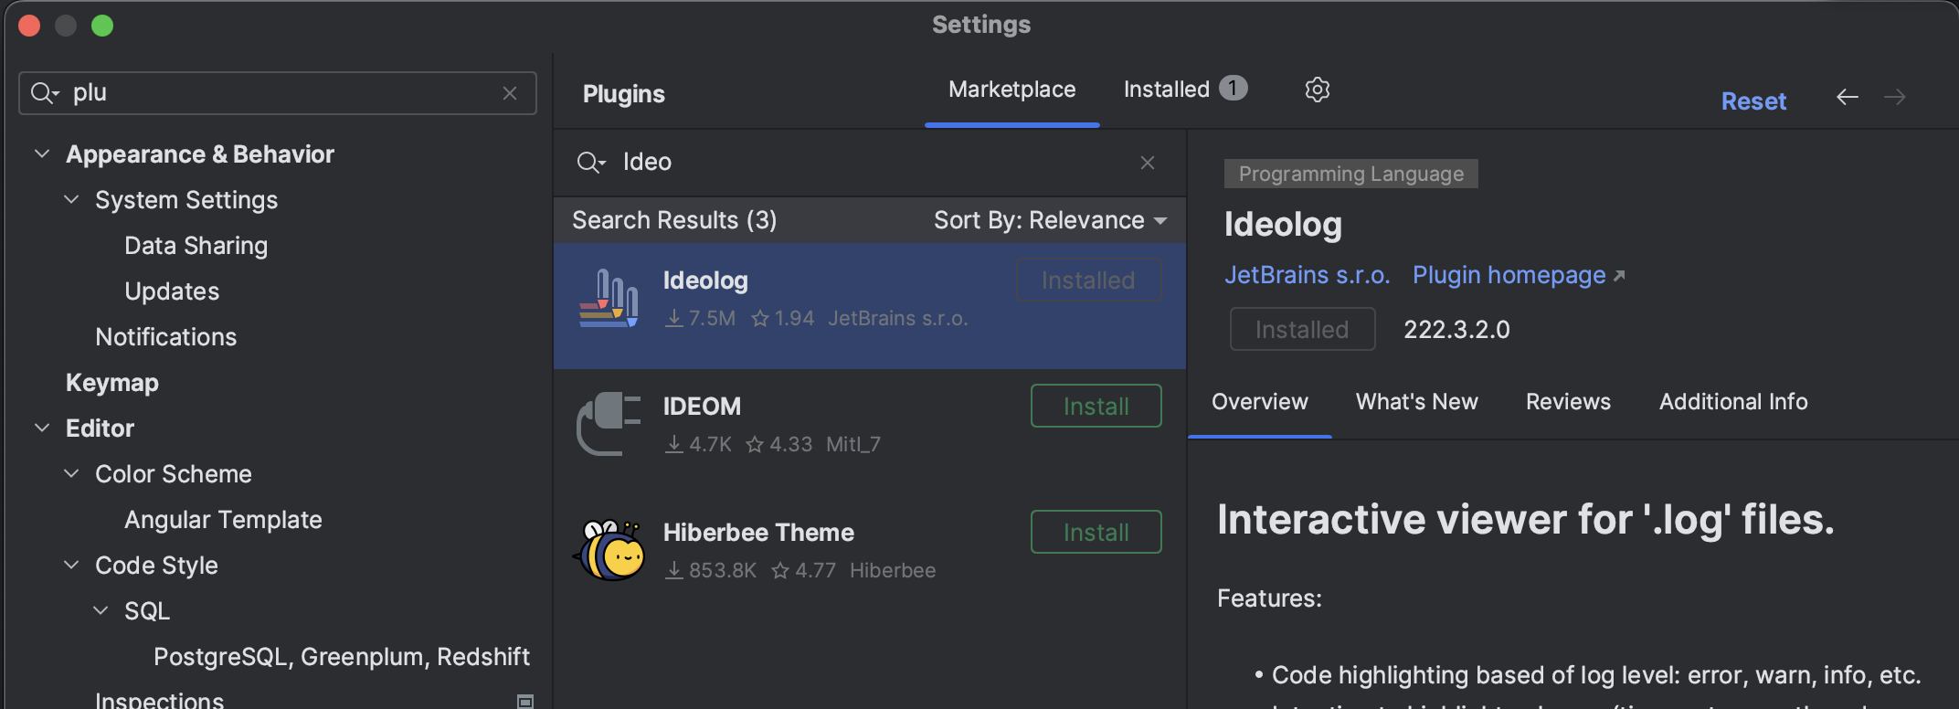
Task: Click the Programming Language tag
Action: coord(1350,174)
